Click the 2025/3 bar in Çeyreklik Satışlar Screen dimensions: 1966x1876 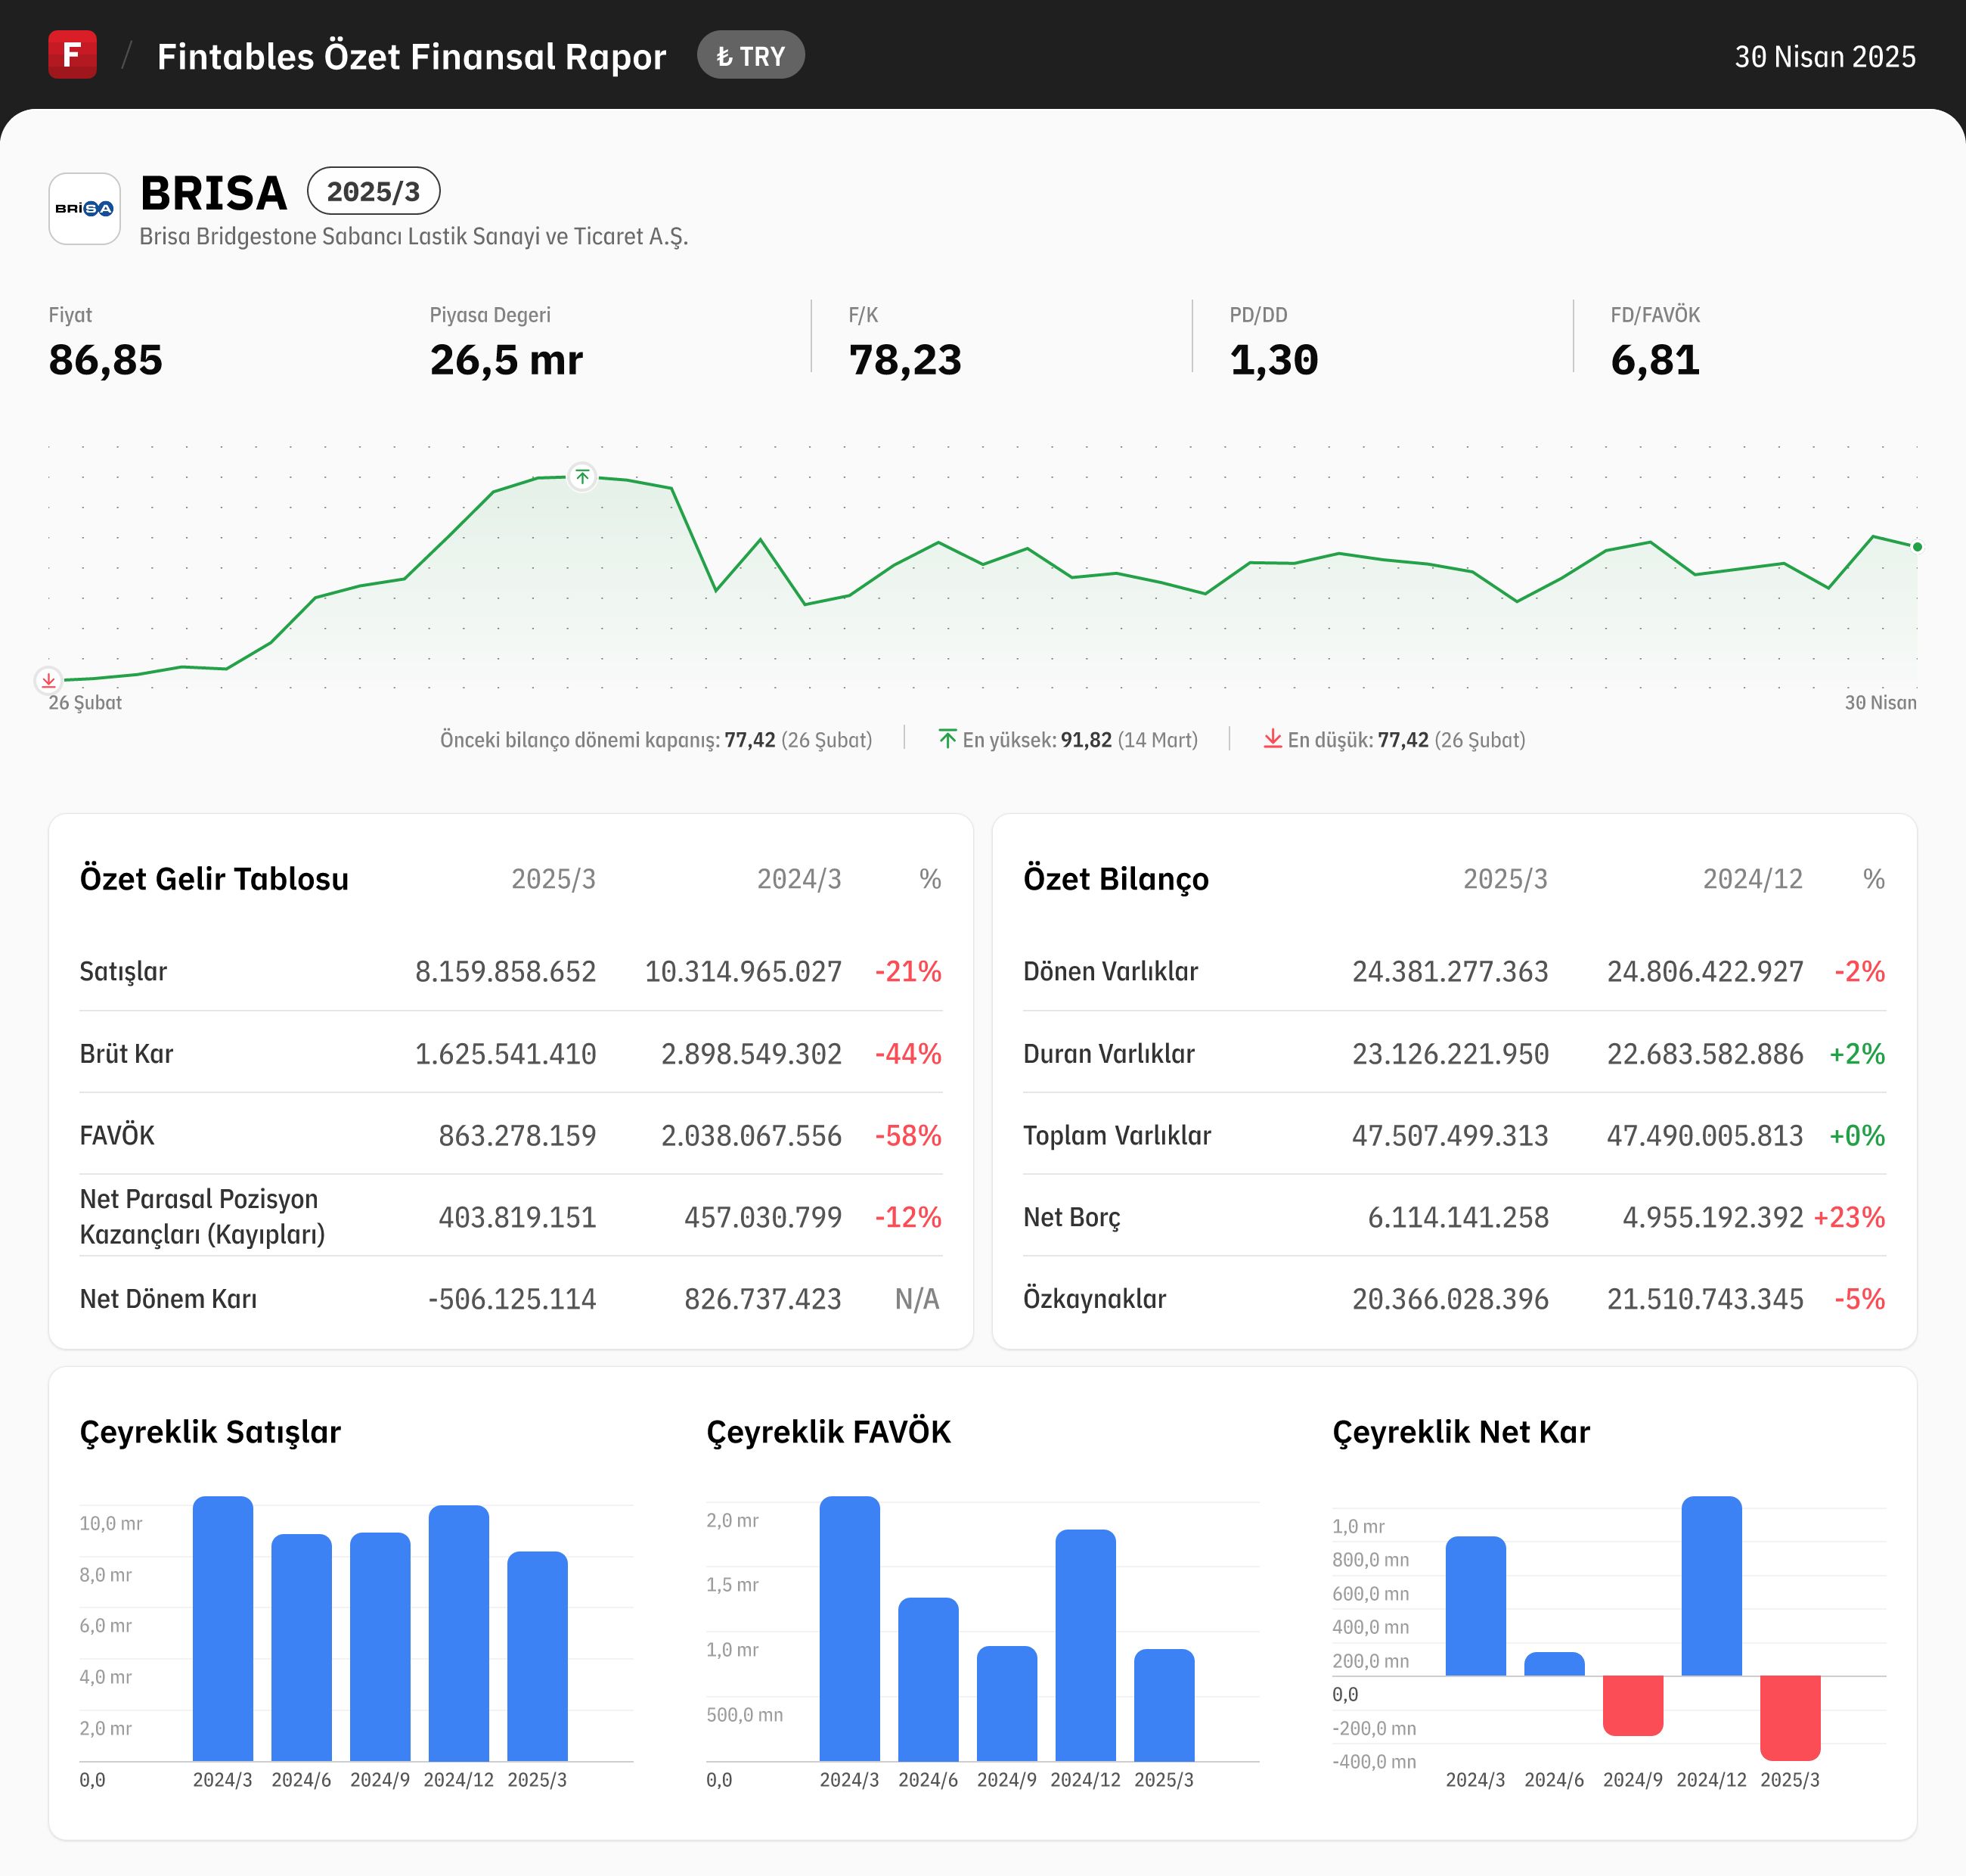[538, 1656]
